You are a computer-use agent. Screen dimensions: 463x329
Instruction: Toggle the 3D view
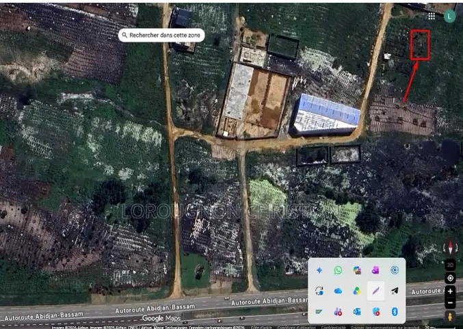click(450, 265)
